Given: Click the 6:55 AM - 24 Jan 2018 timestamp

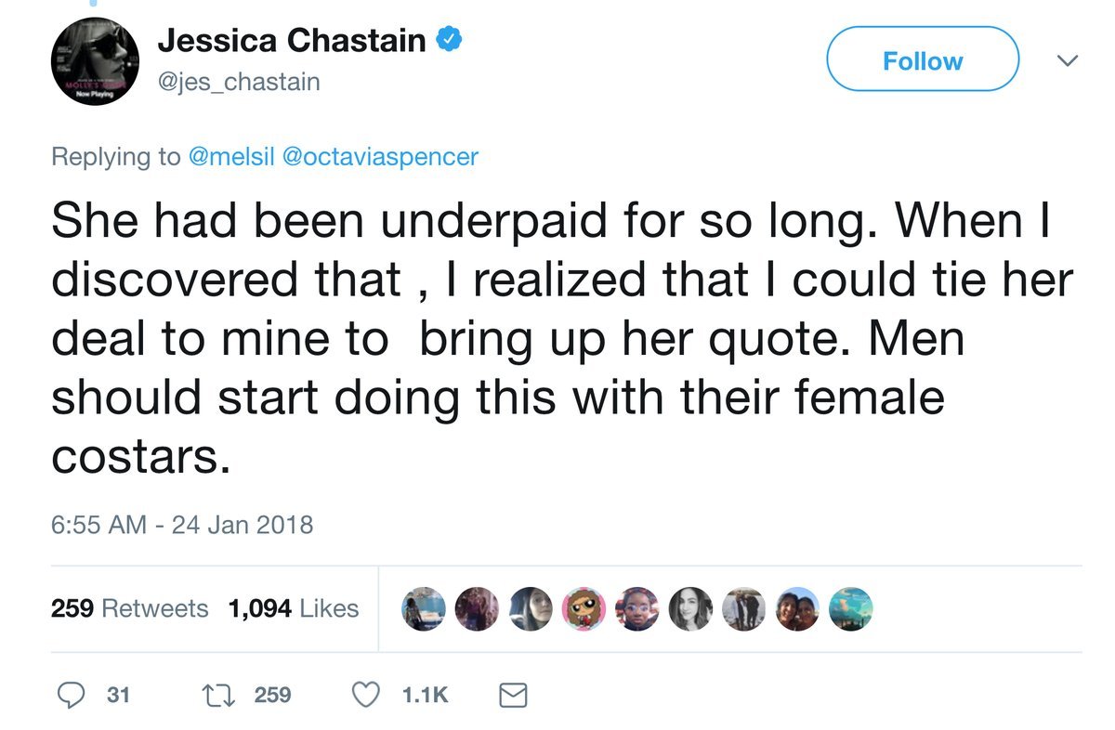Looking at the screenshot, I should pyautogui.click(x=182, y=525).
